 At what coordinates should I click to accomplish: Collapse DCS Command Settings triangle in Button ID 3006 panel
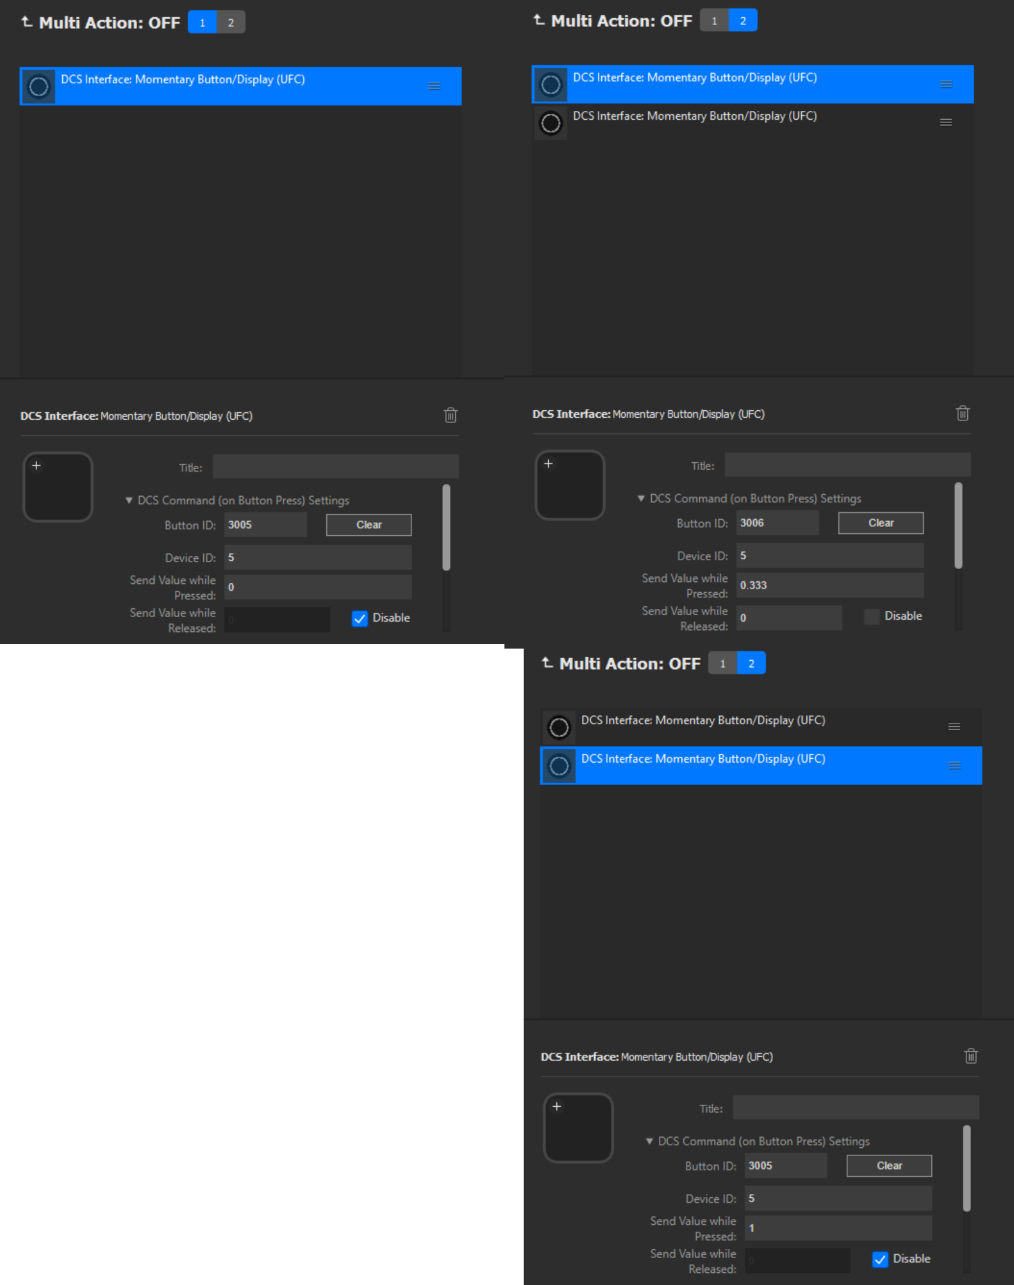[641, 498]
